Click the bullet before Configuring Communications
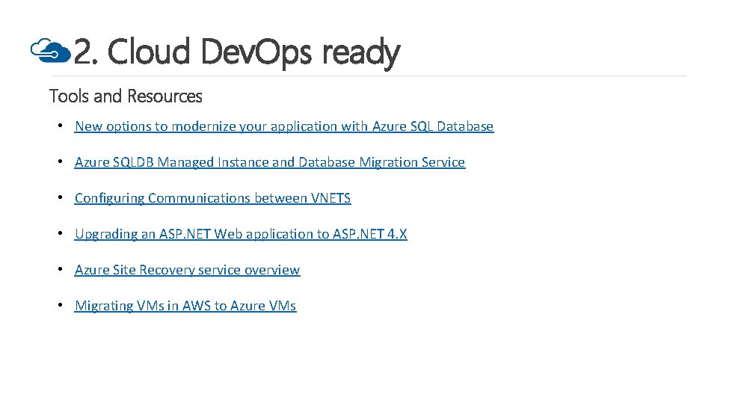This screenshot has width=732, height=412. coord(60,197)
